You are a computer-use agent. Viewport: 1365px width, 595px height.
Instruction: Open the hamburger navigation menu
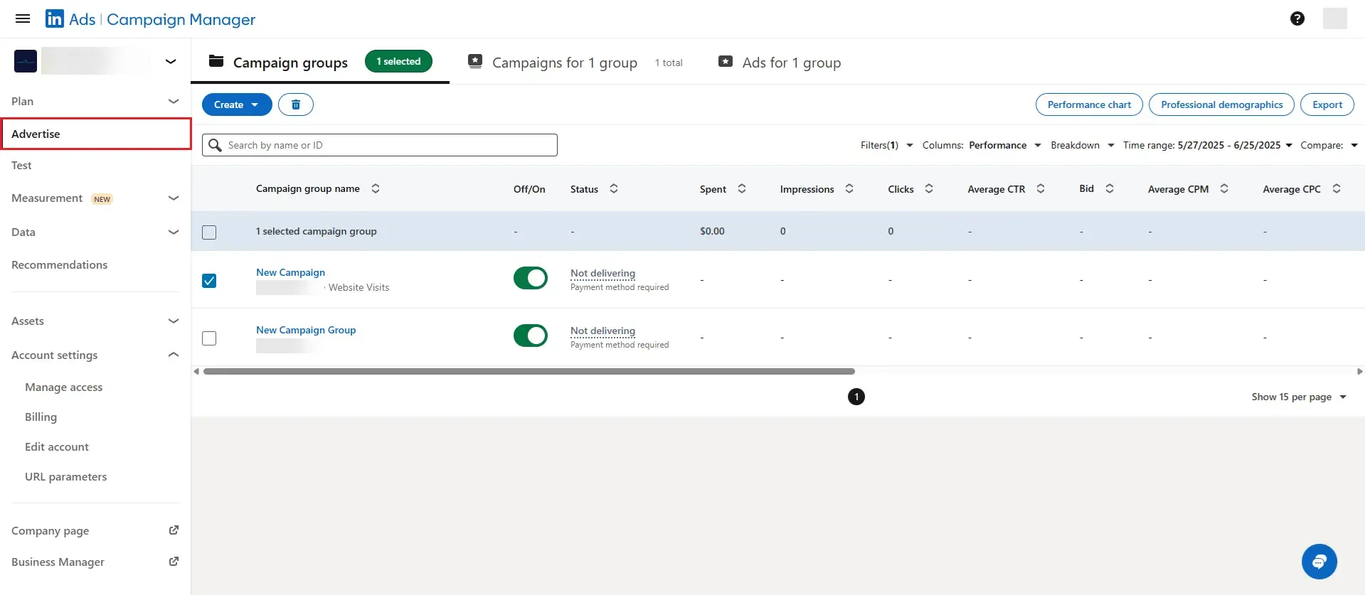[x=23, y=18]
